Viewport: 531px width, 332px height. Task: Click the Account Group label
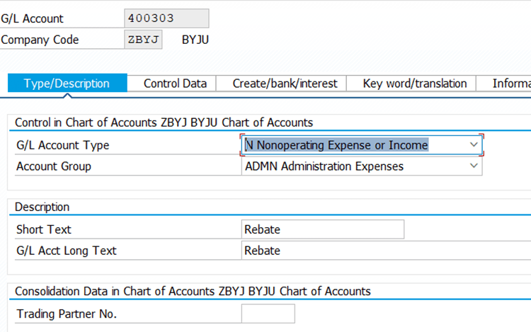(54, 166)
